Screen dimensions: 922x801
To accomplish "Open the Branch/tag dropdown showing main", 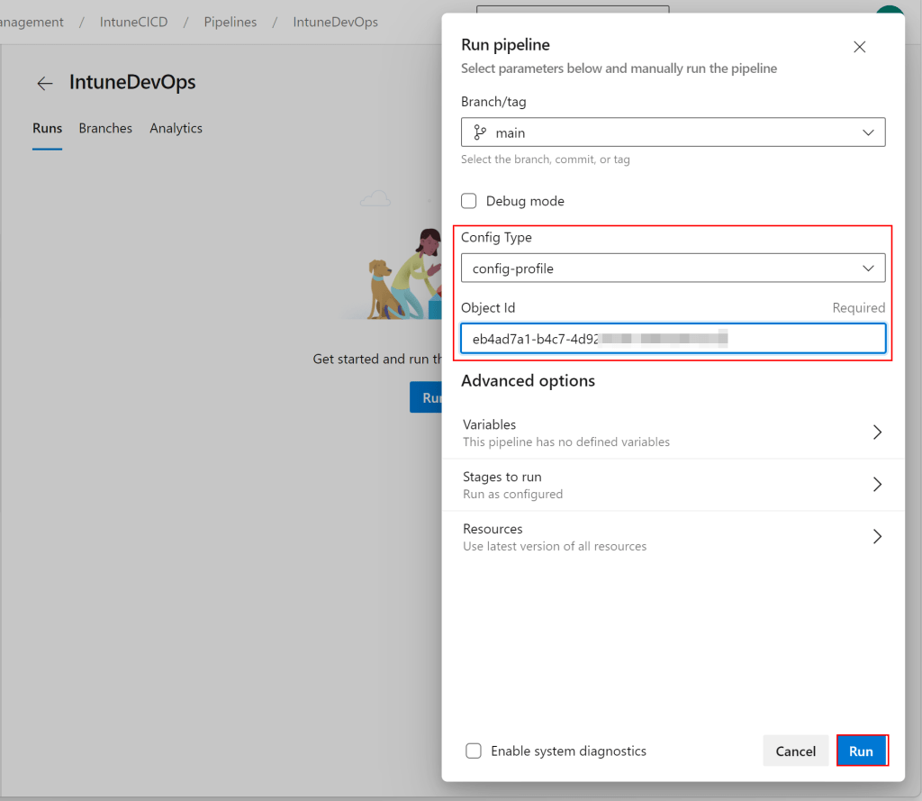I will point(673,132).
